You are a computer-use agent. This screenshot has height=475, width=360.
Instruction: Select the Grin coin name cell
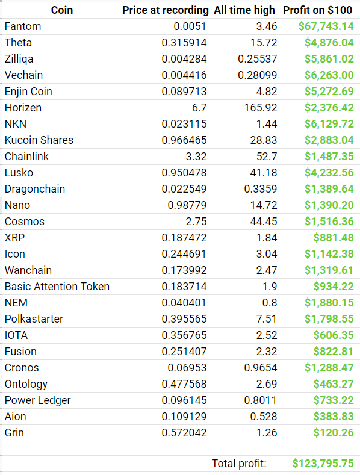point(62,433)
